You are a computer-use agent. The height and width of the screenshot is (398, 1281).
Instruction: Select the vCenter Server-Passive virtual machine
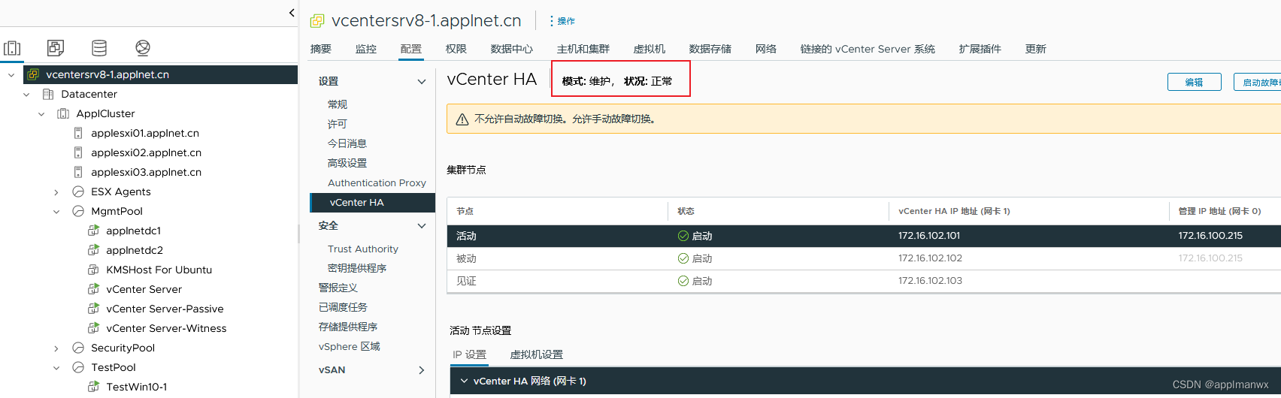pos(165,309)
